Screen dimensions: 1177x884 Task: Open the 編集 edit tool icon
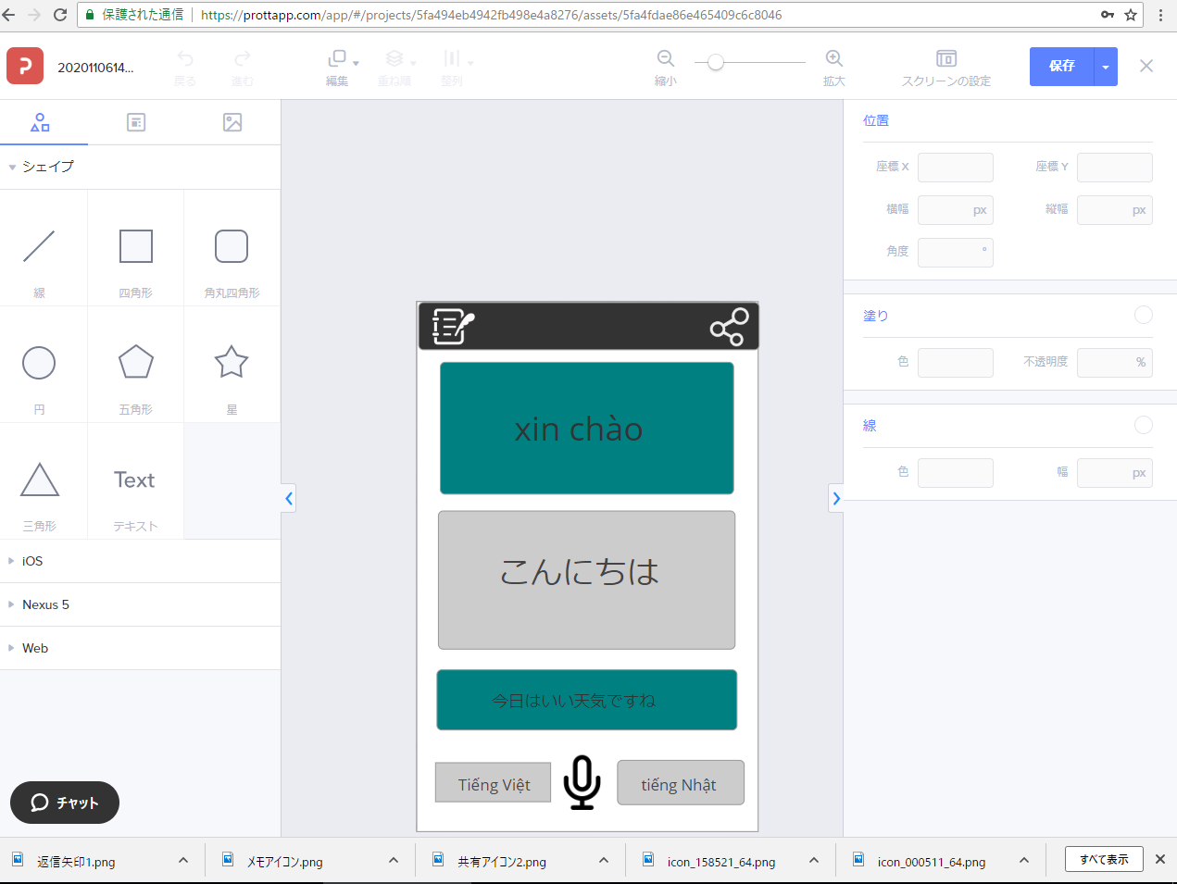pyautogui.click(x=337, y=58)
